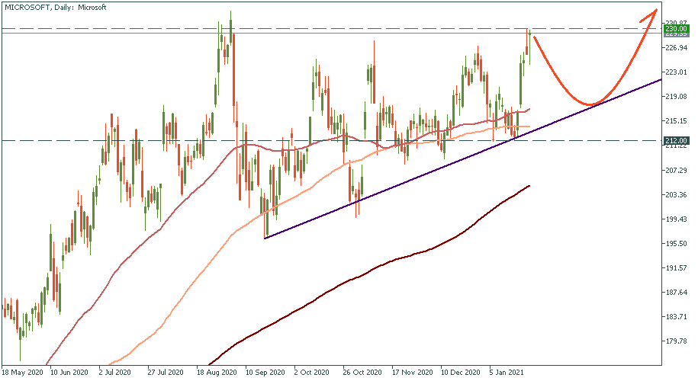Click the 17 Nov 2020 date label

click(x=411, y=373)
